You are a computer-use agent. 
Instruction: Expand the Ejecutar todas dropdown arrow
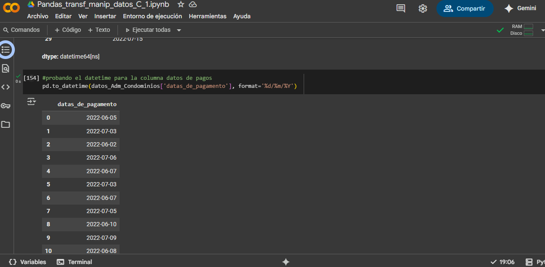179,30
